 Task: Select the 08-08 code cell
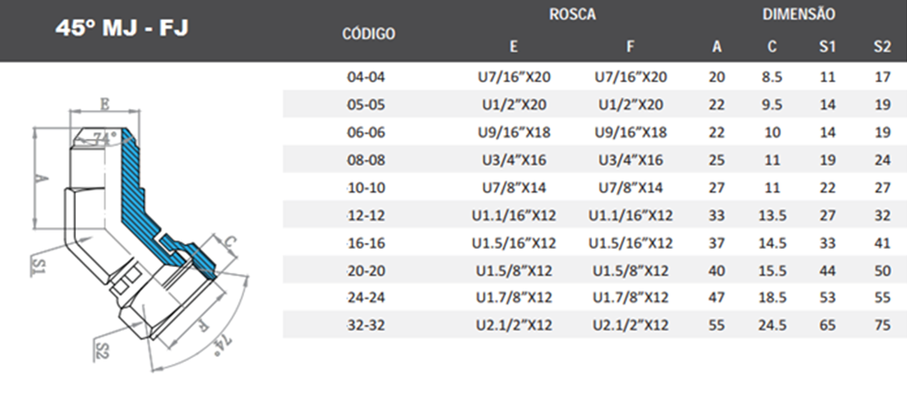coord(368,160)
